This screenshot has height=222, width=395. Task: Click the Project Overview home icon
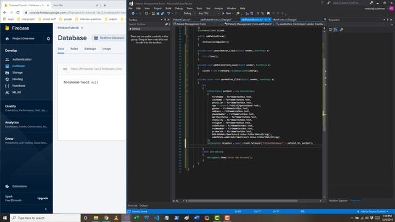(x=7, y=38)
